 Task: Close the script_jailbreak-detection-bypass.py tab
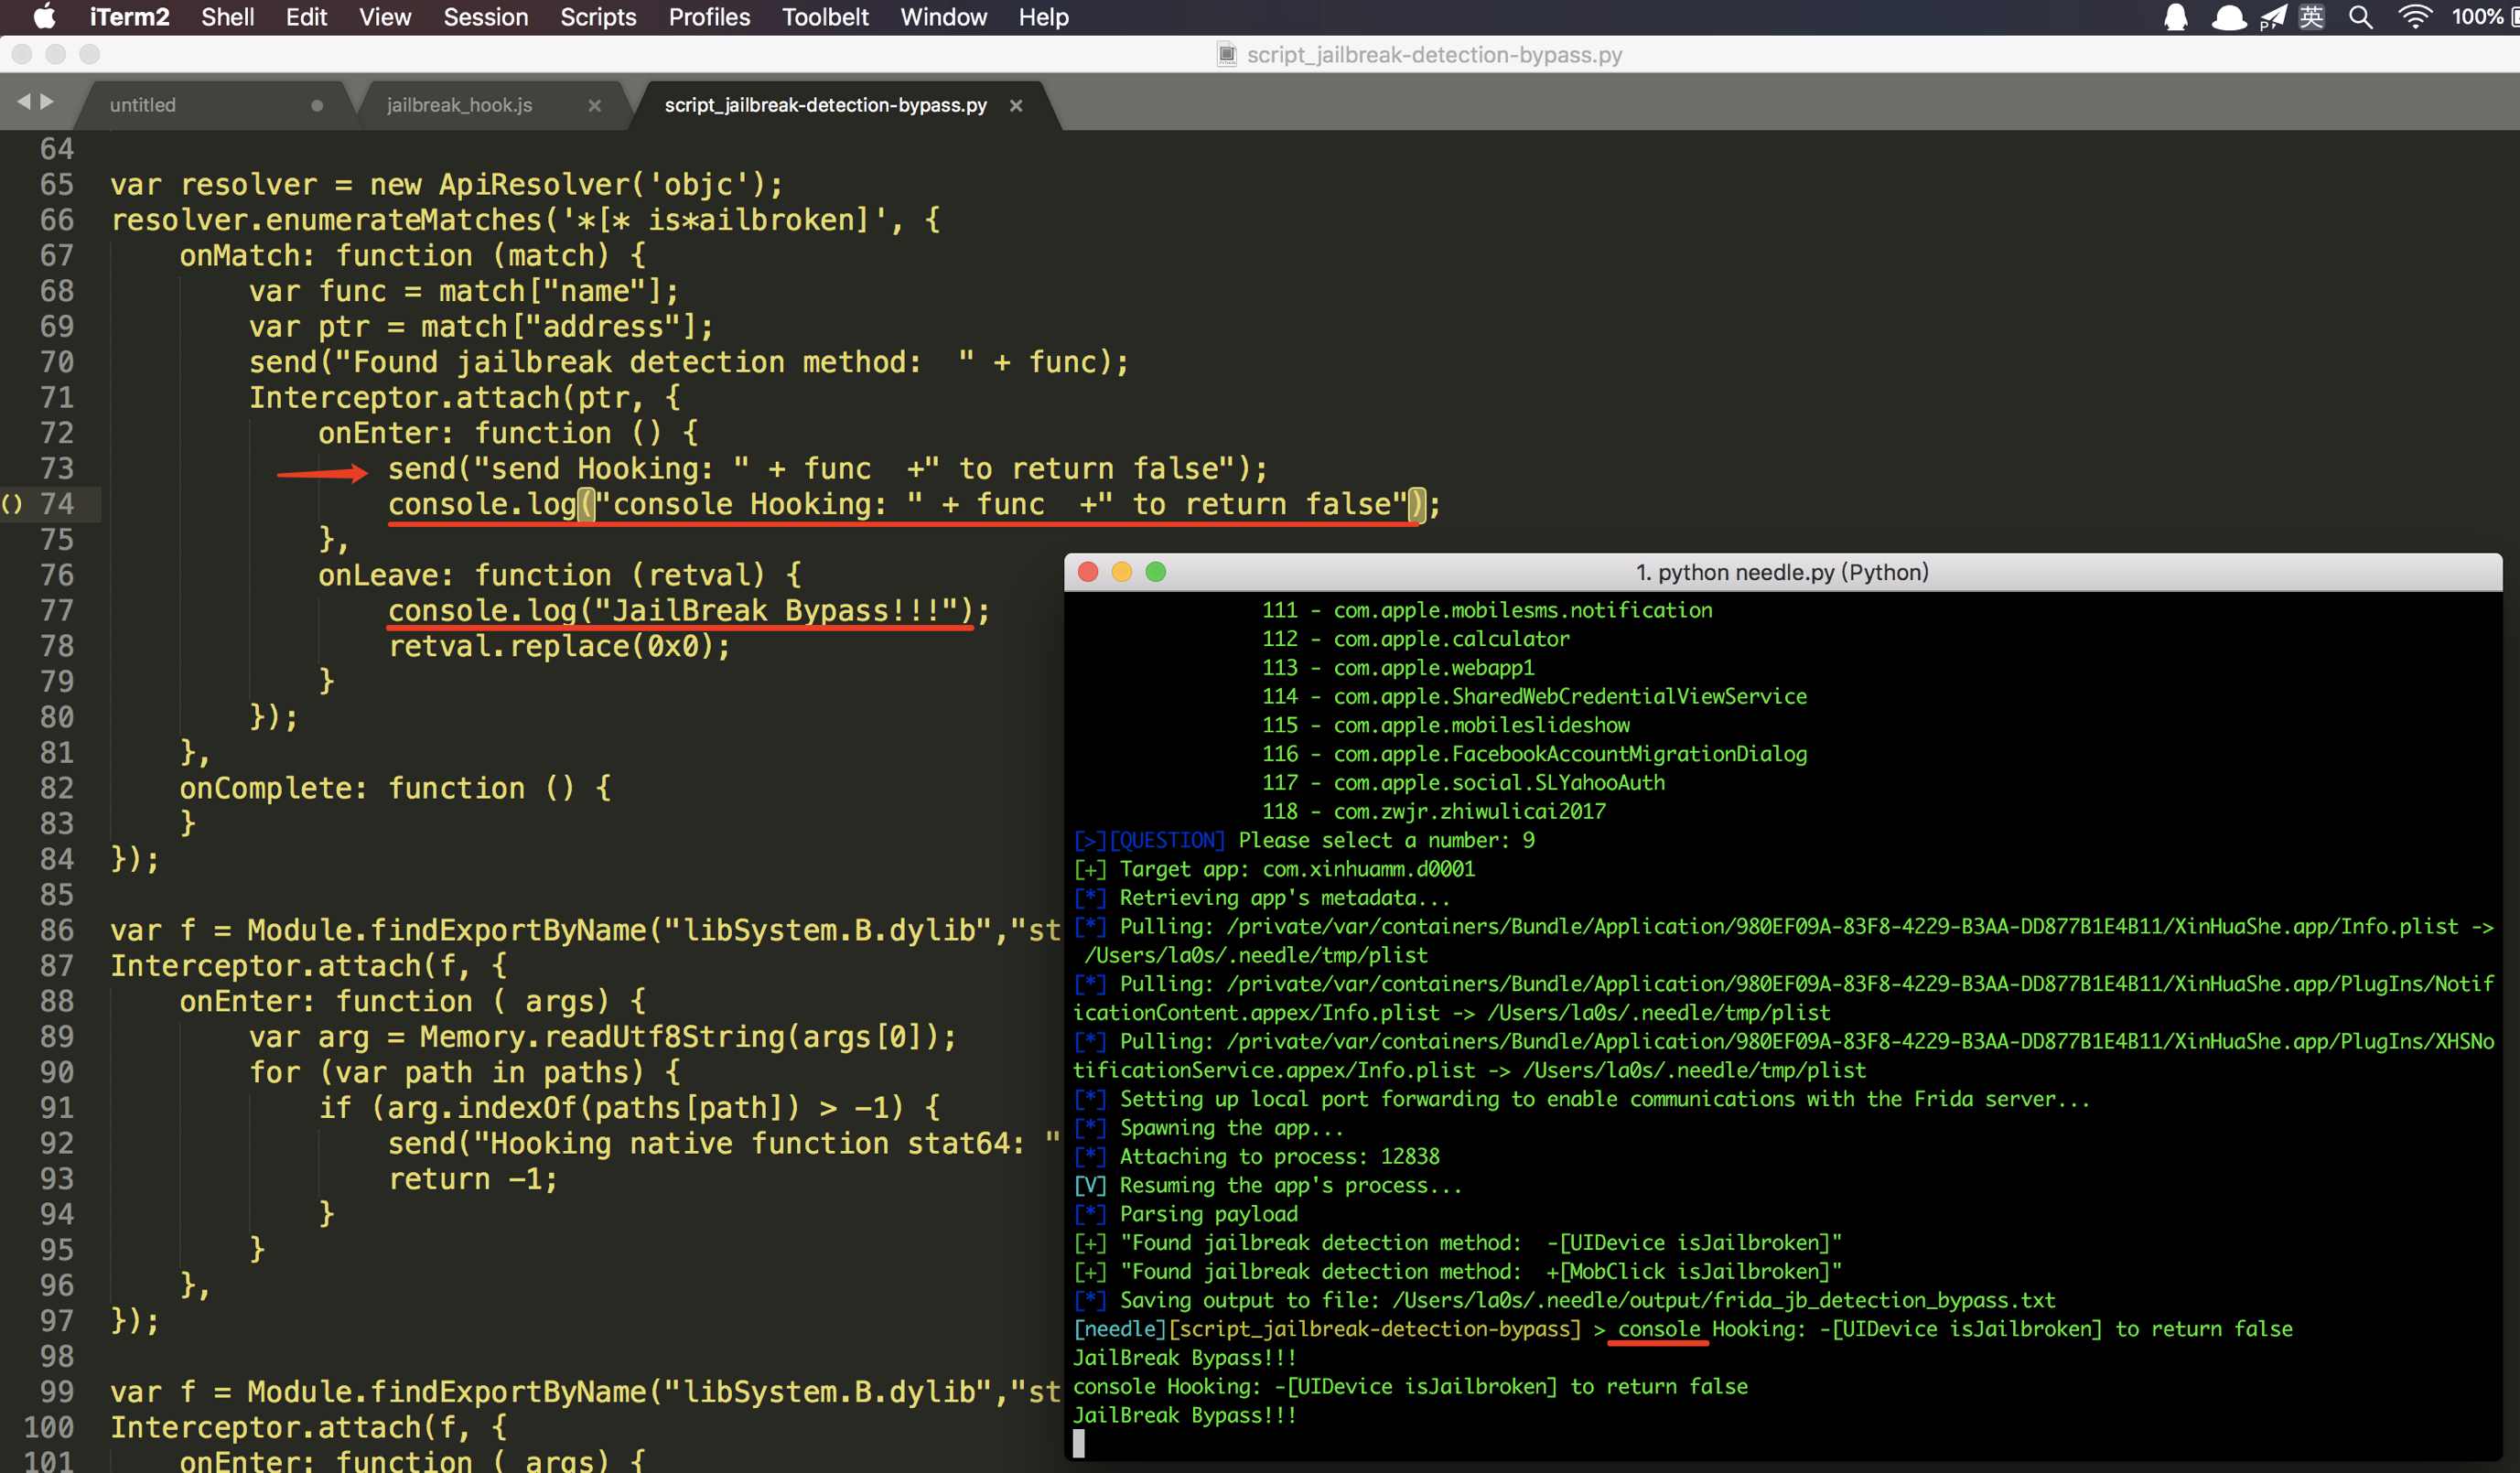(1016, 105)
